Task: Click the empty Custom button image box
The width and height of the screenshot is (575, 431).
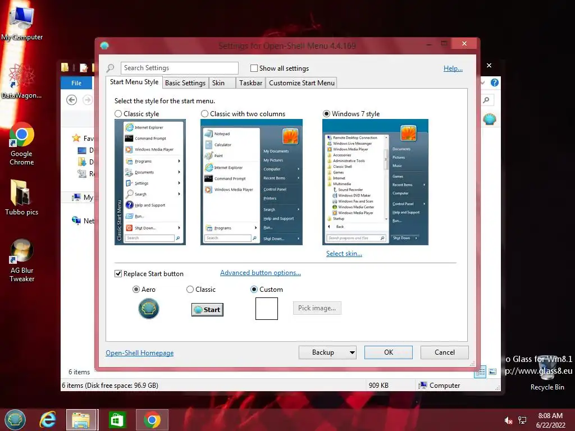Action: (267, 309)
